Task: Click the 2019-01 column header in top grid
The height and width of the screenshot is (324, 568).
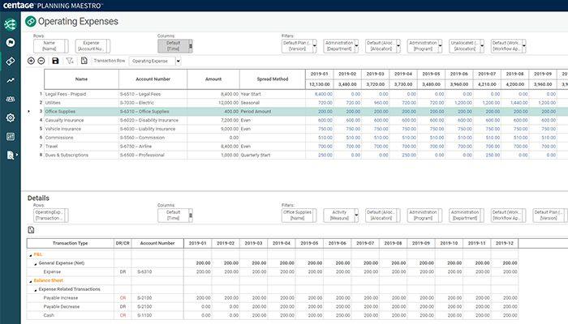Action: [x=319, y=74]
